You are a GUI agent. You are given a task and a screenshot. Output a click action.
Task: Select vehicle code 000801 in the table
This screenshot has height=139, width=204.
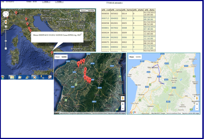coord(105,28)
